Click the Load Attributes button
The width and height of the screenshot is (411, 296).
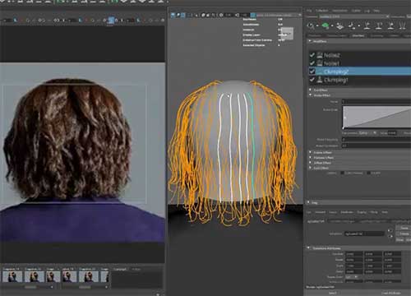click(x=391, y=293)
